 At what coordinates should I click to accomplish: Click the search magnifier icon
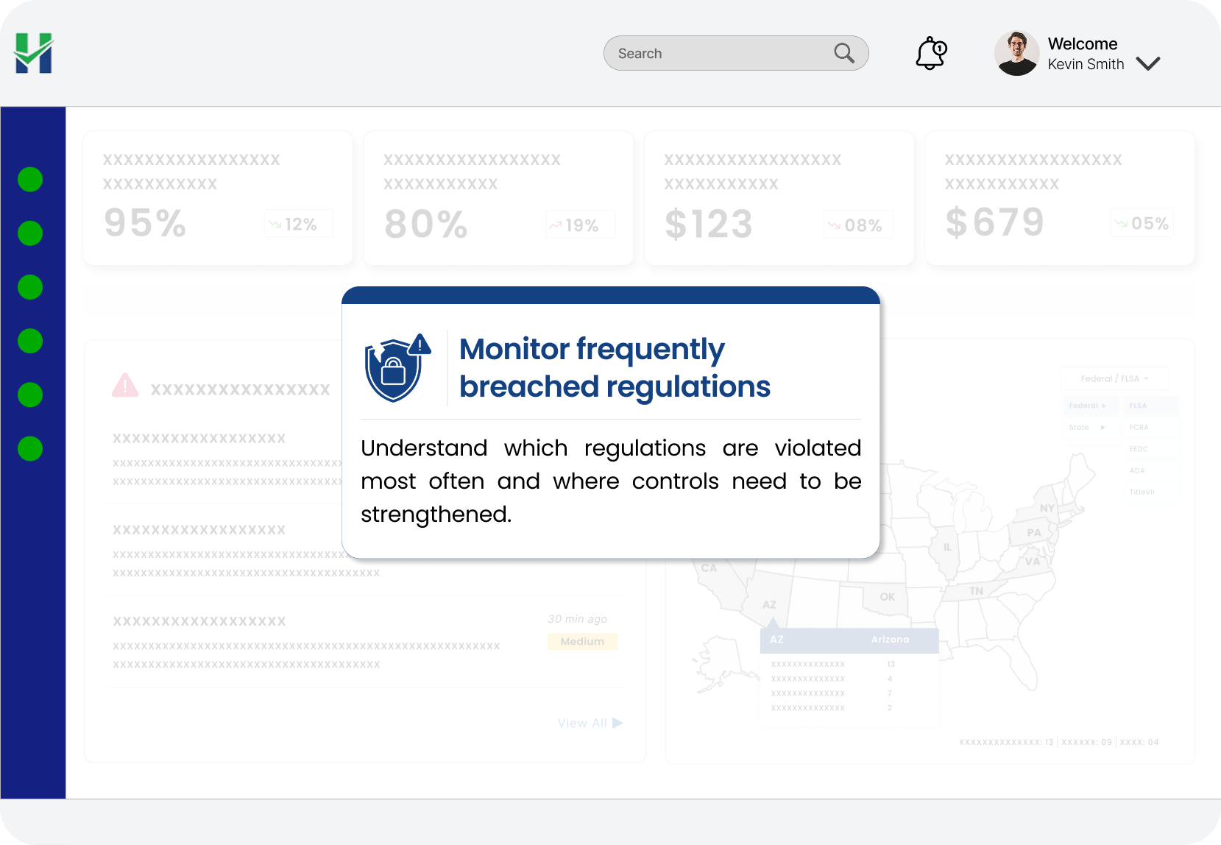tap(844, 53)
